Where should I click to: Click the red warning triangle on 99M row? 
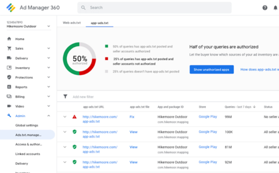75,117
